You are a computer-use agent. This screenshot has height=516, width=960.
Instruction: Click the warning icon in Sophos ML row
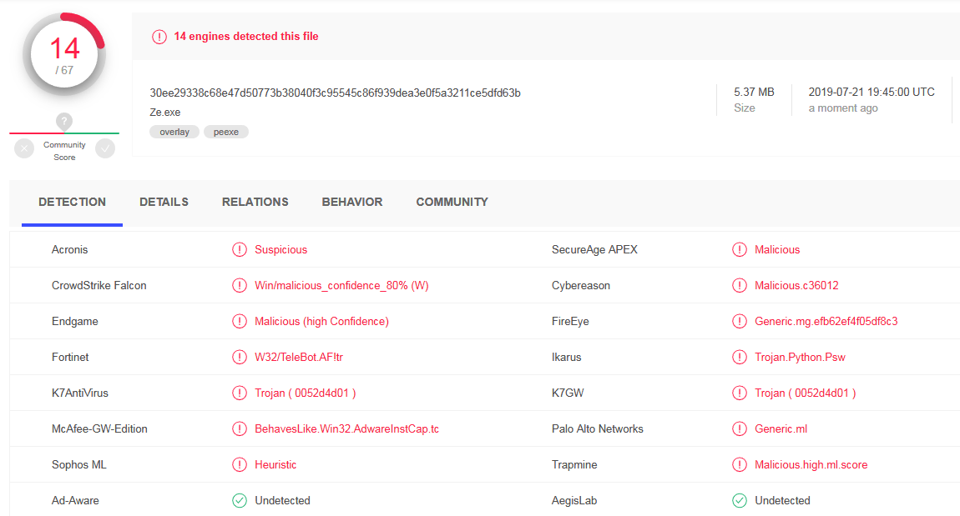click(240, 464)
